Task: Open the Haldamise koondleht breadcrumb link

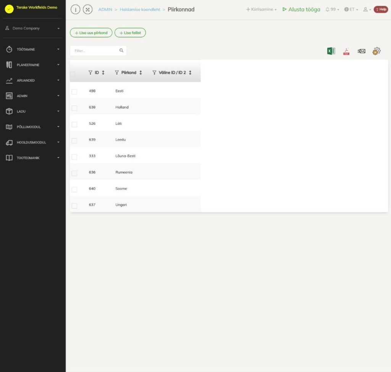Action: pyautogui.click(x=140, y=10)
